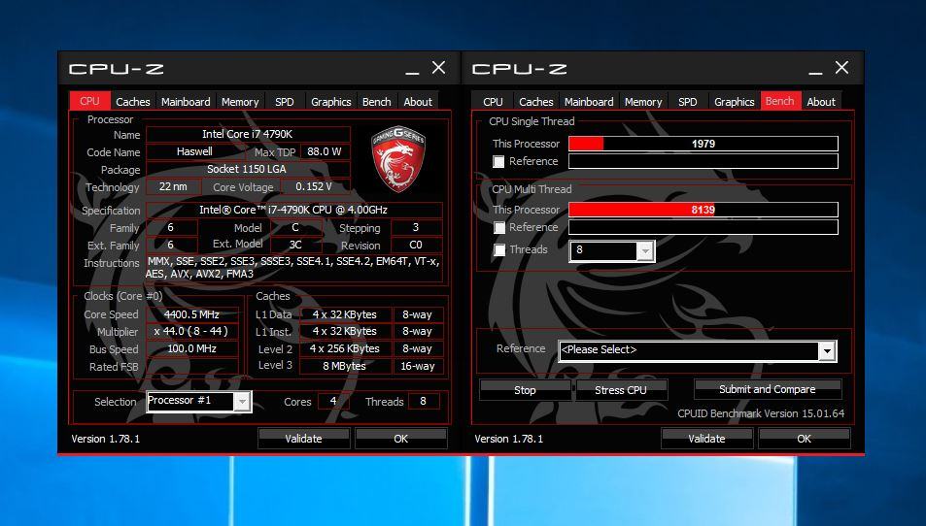The image size is (926, 526).
Task: Click the processor name field Intel Core i7 4790K
Action: (248, 135)
